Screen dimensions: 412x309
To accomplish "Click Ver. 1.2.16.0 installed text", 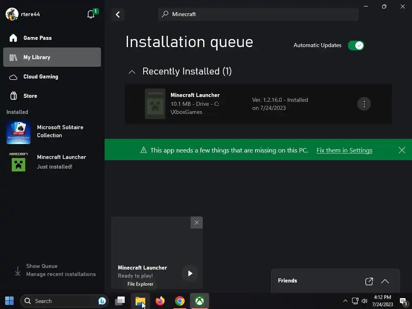I will (280, 104).
